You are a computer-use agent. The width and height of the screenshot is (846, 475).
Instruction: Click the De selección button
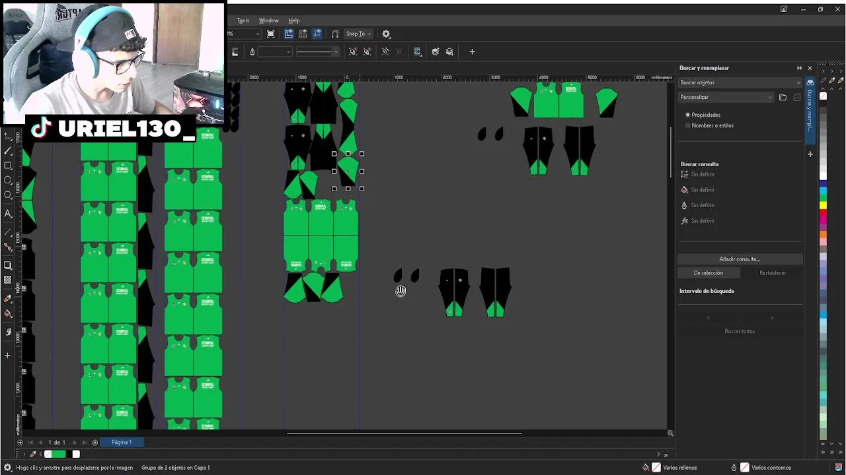[708, 273]
